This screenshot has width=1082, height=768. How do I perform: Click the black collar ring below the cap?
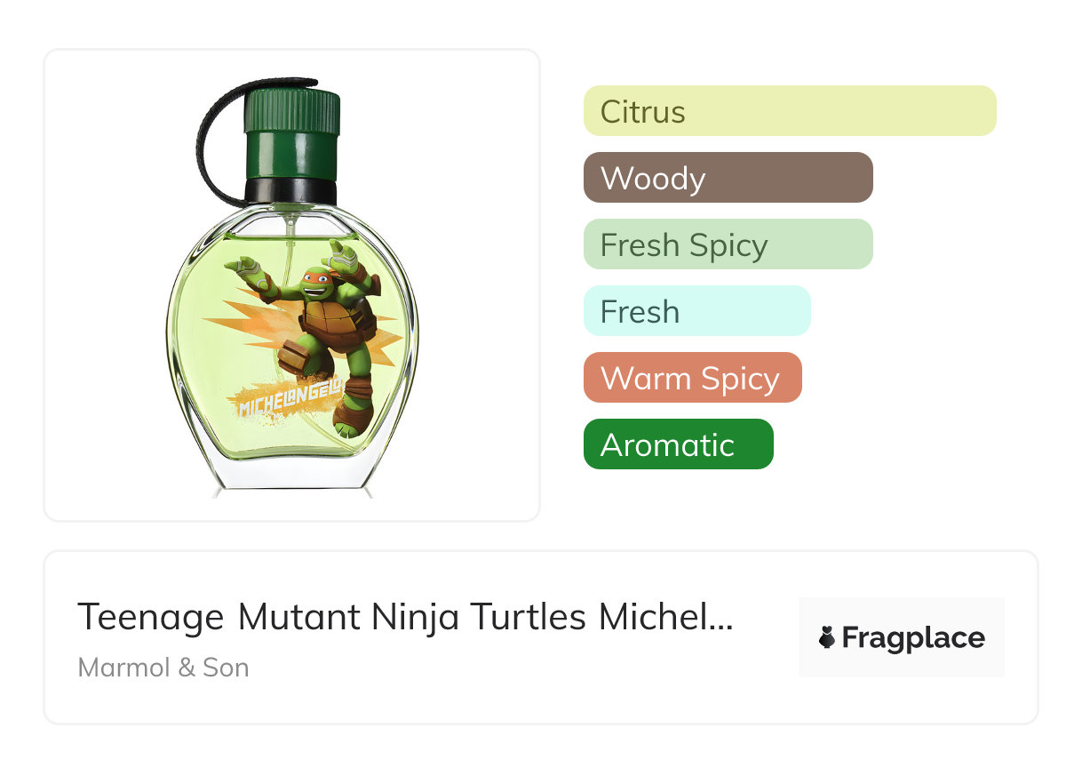pyautogui.click(x=291, y=191)
